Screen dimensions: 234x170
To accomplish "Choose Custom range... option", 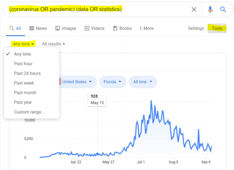I will (x=29, y=112).
